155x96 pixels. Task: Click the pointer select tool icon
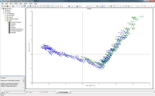[x=53, y=6]
